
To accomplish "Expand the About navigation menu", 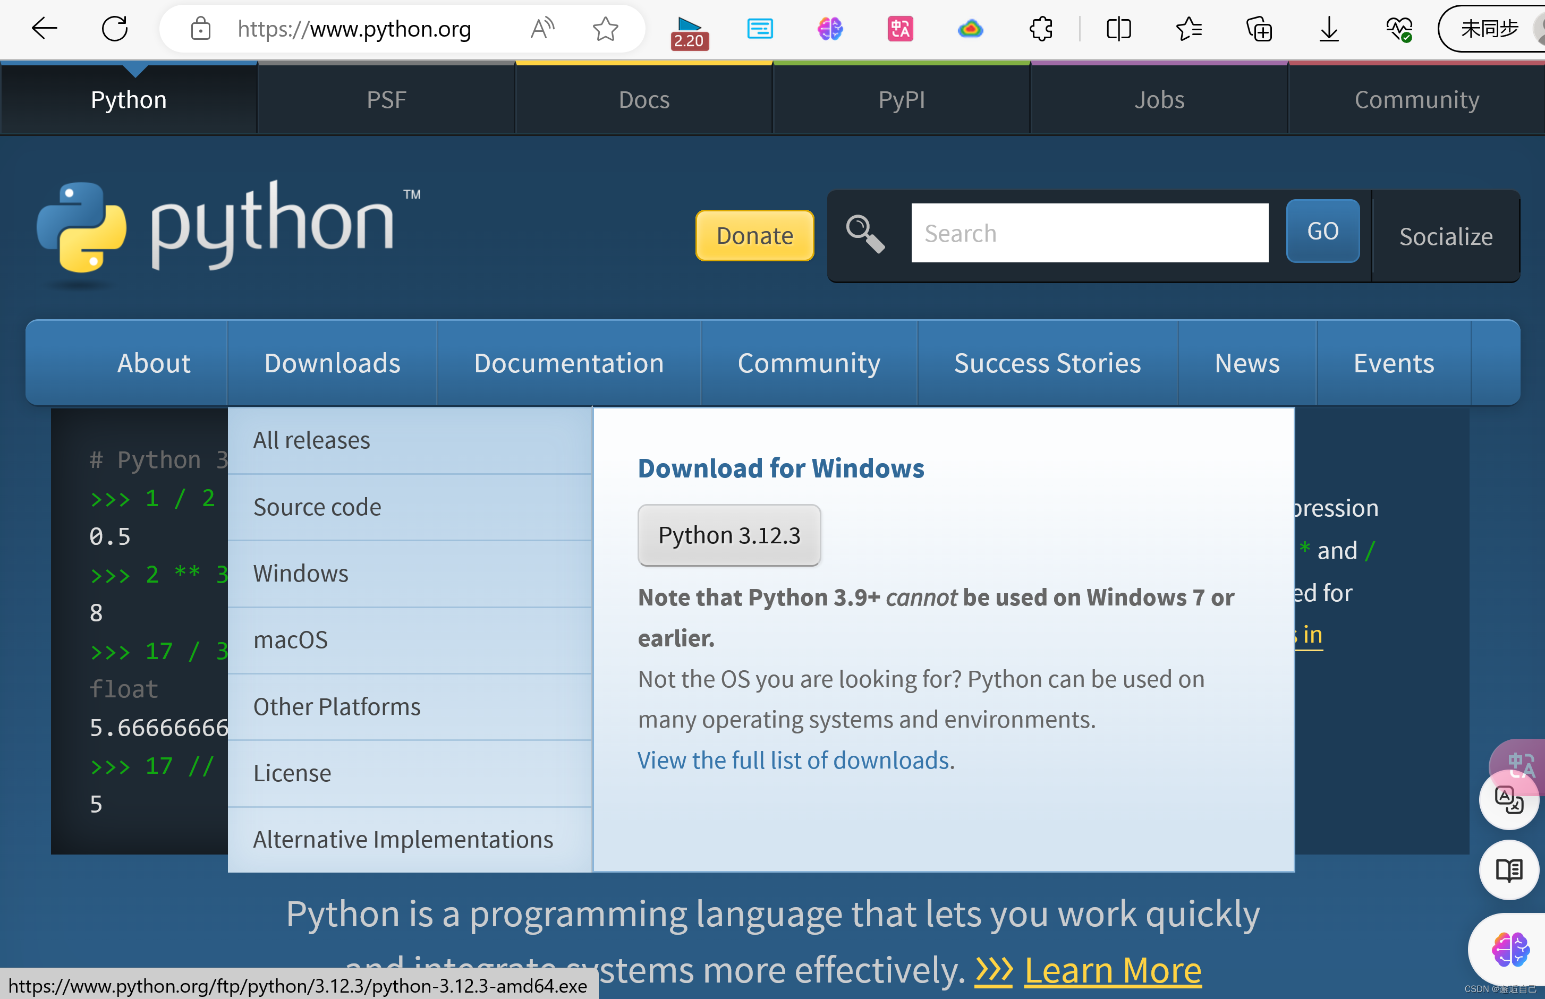I will [154, 363].
